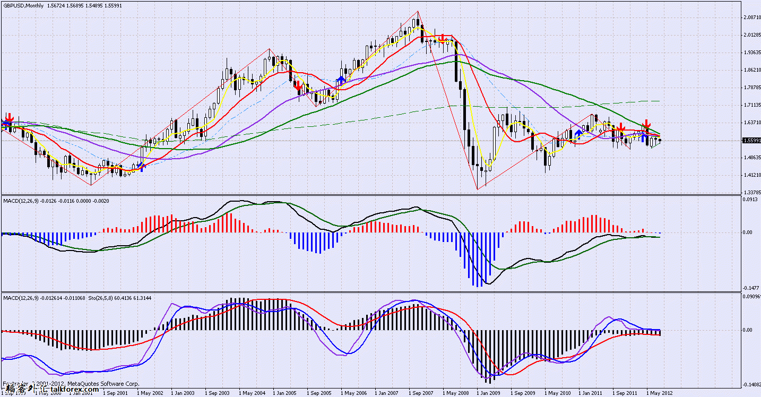Viewport: 761px width, 397px height.
Task: Click the 1.63710 price axis label
Action: click(x=751, y=123)
